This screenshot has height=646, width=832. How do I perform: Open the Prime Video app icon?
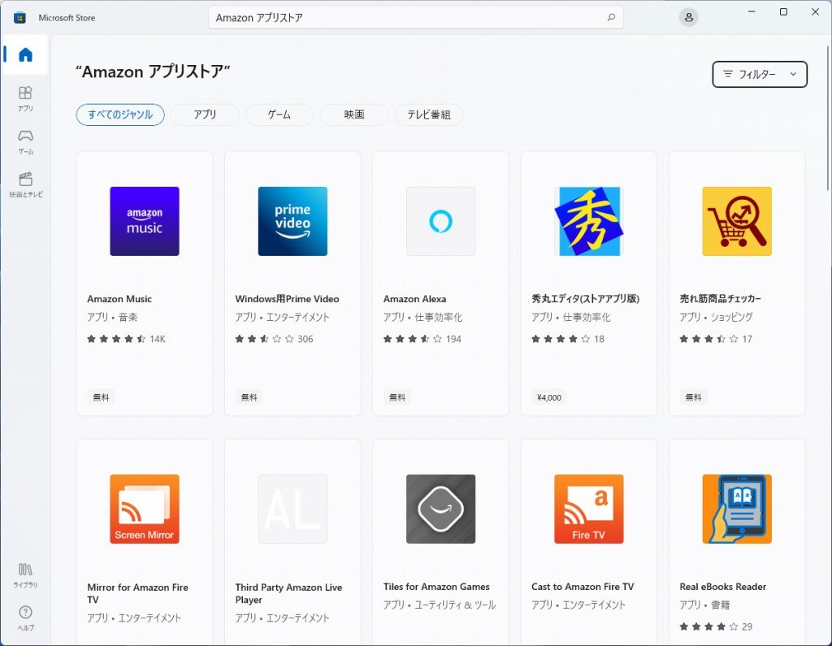292,221
